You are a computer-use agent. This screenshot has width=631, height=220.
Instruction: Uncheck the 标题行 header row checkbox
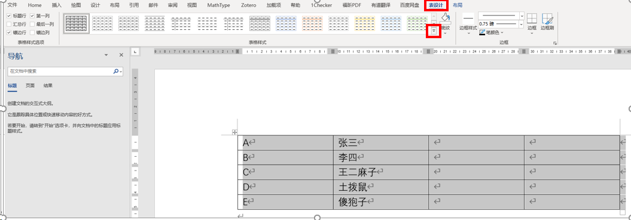(9, 16)
